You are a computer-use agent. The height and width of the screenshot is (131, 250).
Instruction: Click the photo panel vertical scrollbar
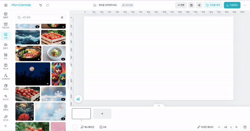click(x=68, y=84)
